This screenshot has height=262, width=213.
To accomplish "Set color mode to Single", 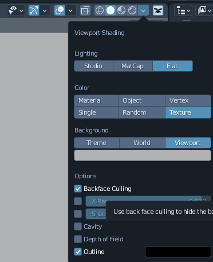I will coord(96,112).
